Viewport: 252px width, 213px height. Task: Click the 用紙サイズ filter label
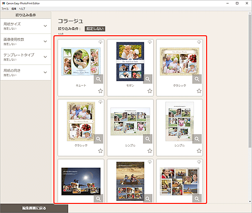pos(12,24)
